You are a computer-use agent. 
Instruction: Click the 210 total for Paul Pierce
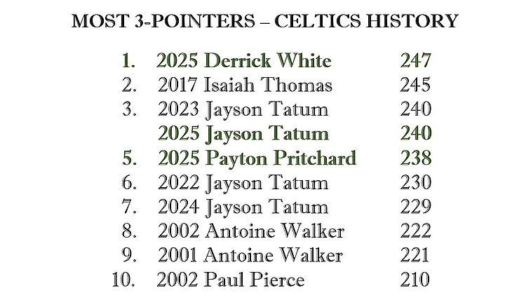414,280
